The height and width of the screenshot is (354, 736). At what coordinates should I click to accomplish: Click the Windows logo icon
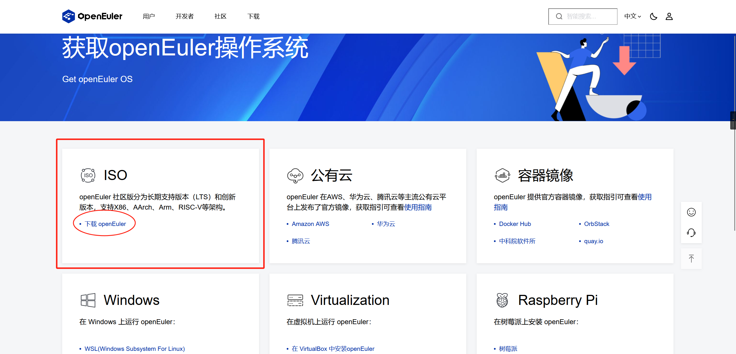(88, 300)
